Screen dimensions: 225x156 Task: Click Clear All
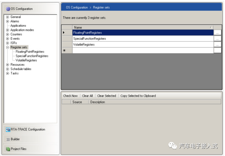(x=87, y=96)
